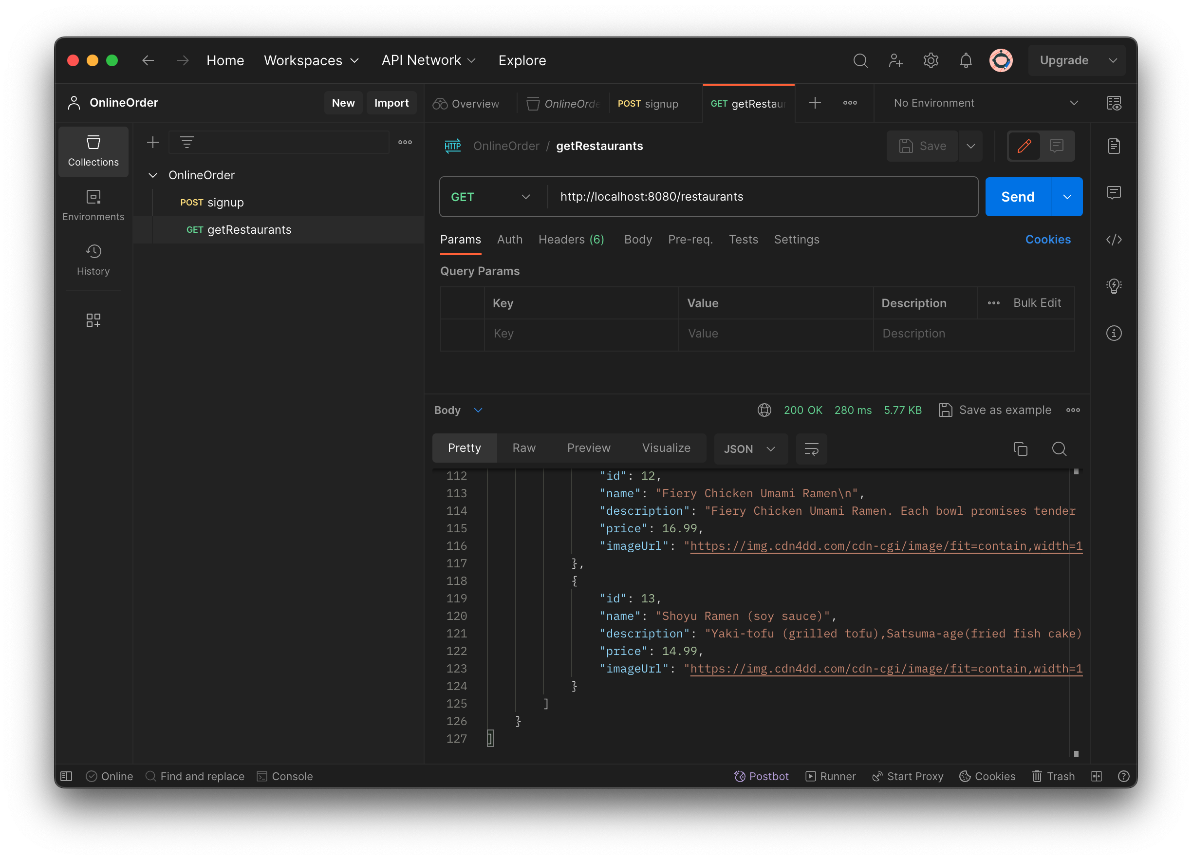The width and height of the screenshot is (1192, 860).
Task: Open the Cookies link
Action: [x=1048, y=240]
